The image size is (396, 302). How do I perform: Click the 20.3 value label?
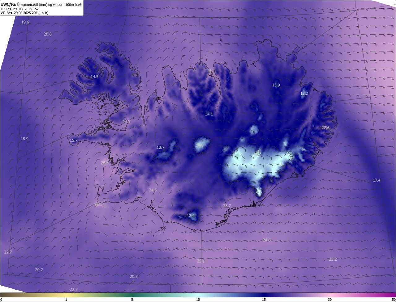(134, 277)
